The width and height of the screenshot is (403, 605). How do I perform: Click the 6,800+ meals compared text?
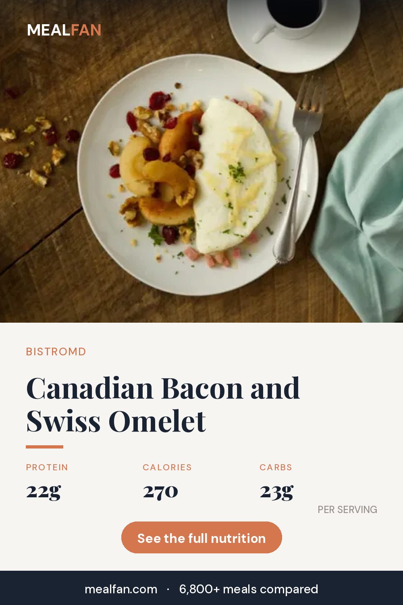[x=249, y=589]
